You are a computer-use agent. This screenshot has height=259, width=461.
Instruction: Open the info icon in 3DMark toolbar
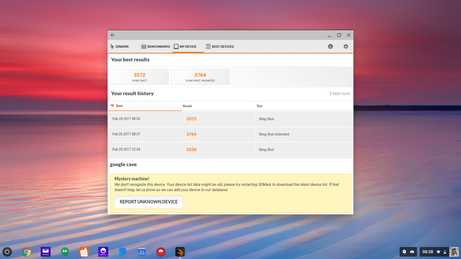(x=330, y=46)
